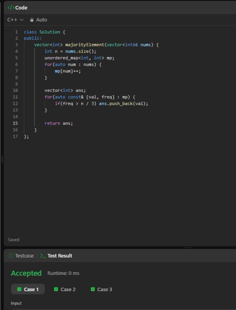The width and height of the screenshot is (236, 310).
Task: Click the vertical resize handle left of the editor
Action: click(2, 159)
